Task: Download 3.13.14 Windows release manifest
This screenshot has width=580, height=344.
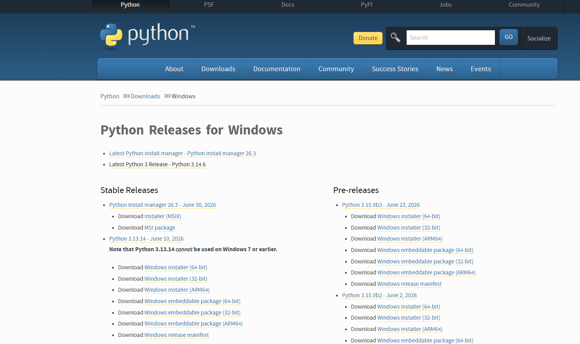Action: (177, 335)
